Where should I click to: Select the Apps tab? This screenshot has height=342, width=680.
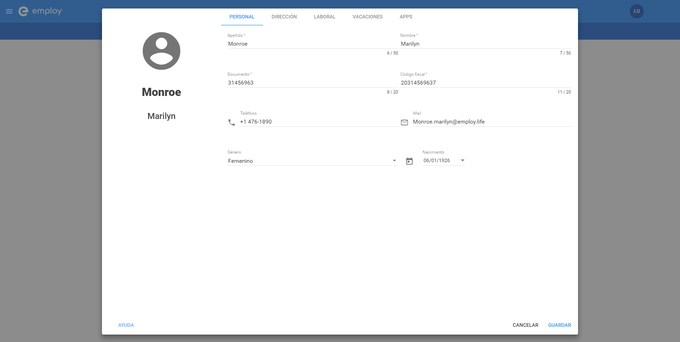(406, 17)
